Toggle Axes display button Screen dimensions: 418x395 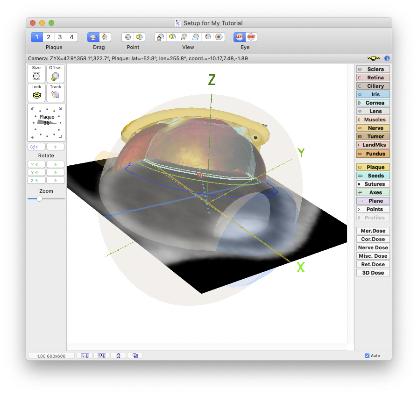click(373, 192)
